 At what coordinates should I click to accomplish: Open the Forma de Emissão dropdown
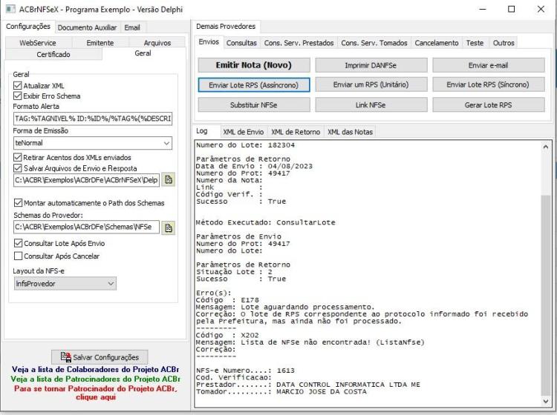click(x=93, y=143)
